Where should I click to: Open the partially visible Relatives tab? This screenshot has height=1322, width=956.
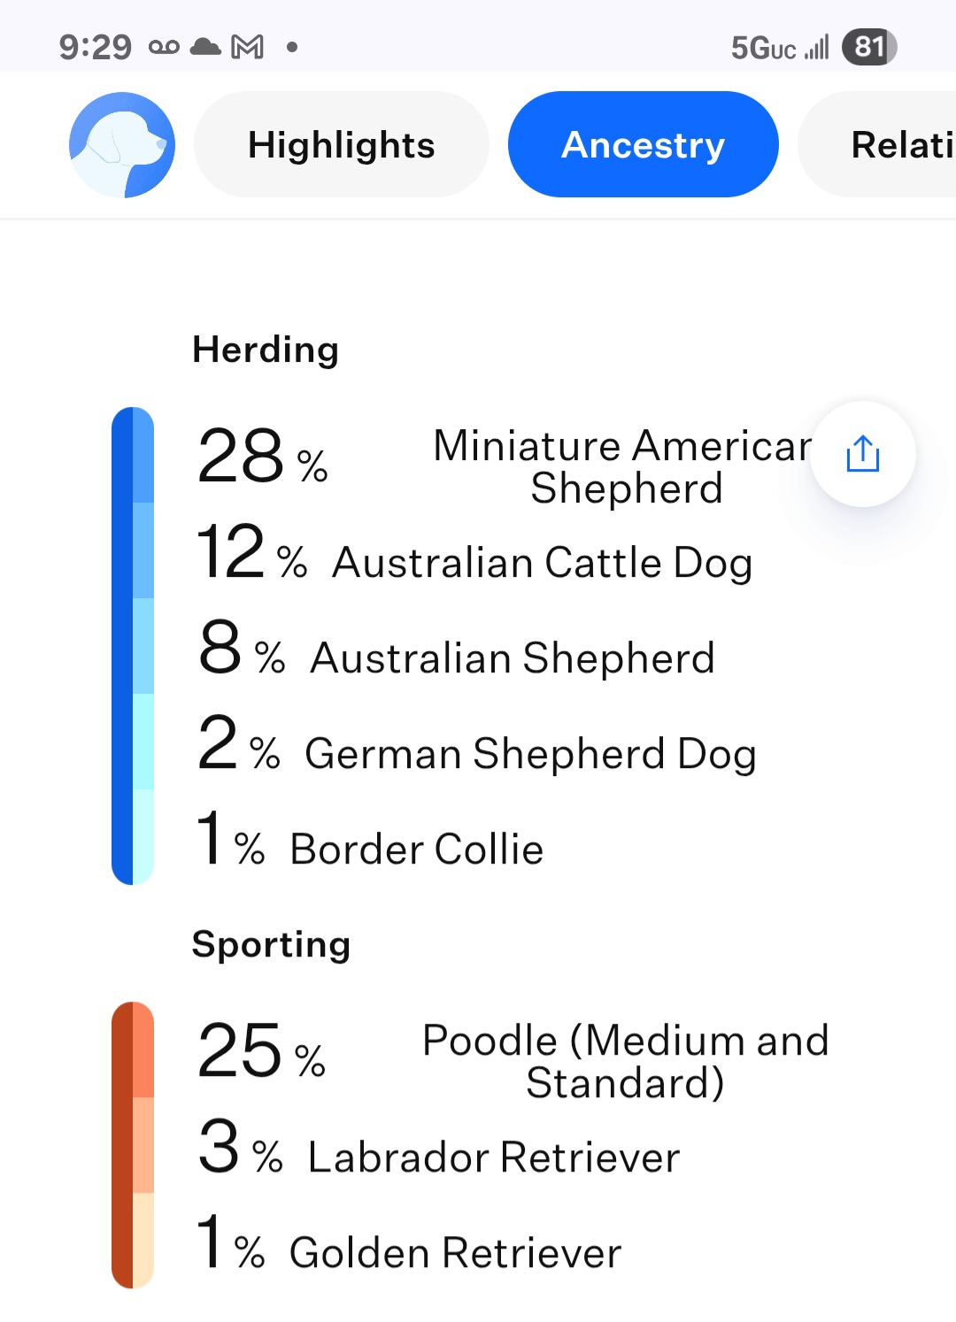coord(877,144)
